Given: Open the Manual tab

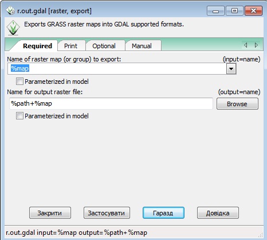Looking at the screenshot, I should [x=142, y=46].
